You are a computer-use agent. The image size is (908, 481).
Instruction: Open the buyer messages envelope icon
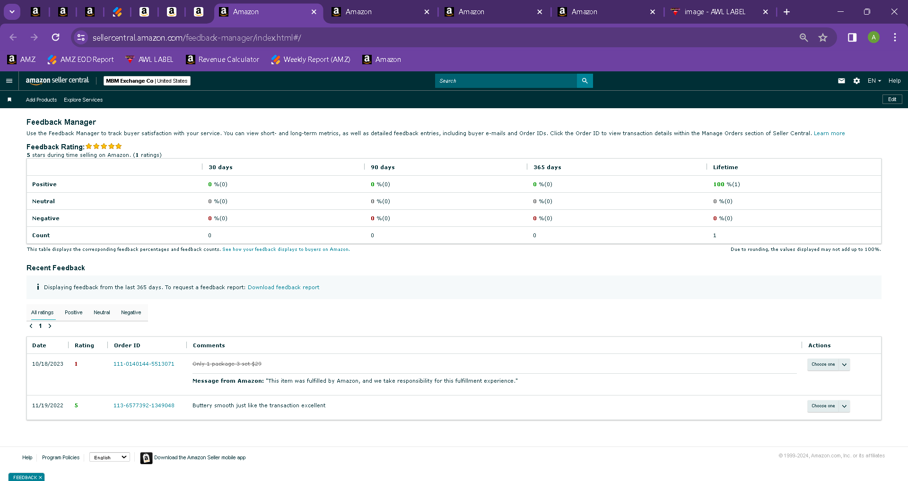[x=841, y=81]
